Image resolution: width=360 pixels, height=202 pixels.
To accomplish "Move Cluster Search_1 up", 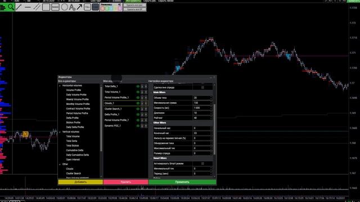I will pyautogui.click(x=146, y=109).
